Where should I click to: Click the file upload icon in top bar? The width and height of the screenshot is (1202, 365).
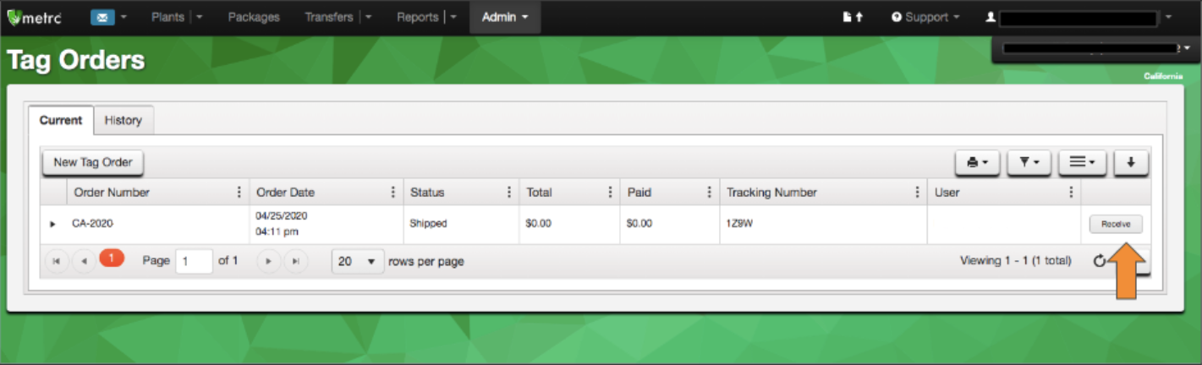click(852, 17)
